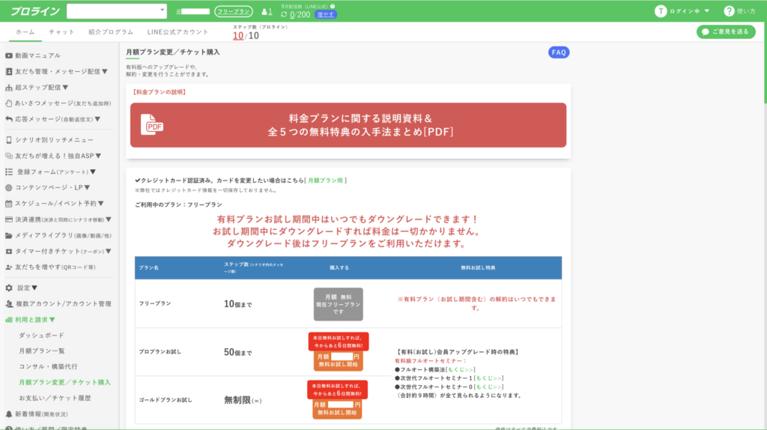Image resolution: width=767 pixels, height=430 pixels.
Task: Click the media library folder icon
Action: pyautogui.click(x=9, y=235)
